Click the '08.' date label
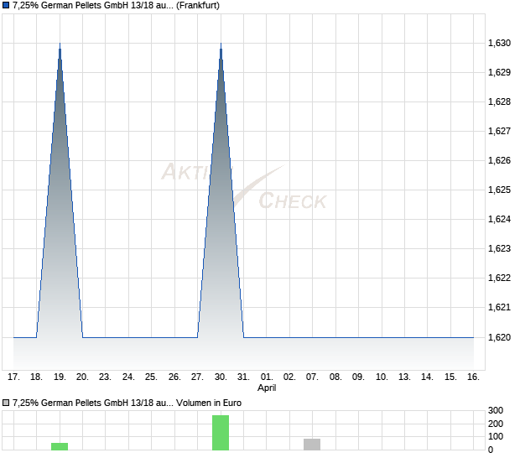Image resolution: width=520 pixels, height=458 pixels. 335,377
